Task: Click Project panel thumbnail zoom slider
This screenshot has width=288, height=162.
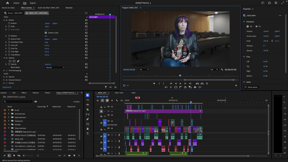Action: 28,156
